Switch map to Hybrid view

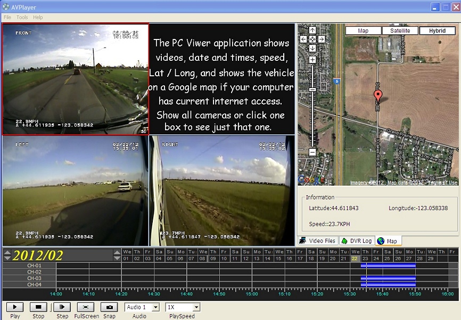click(x=437, y=31)
